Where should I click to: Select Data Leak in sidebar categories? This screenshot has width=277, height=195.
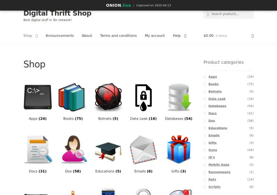coord(217,99)
